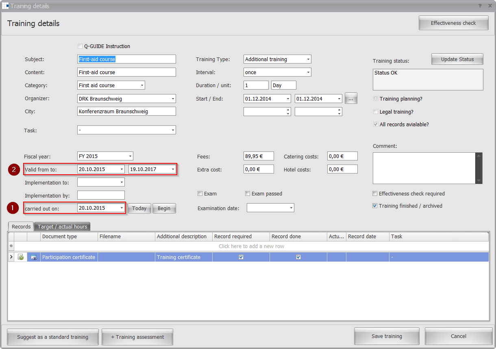Toggle the Exam passed checkbox

248,194
